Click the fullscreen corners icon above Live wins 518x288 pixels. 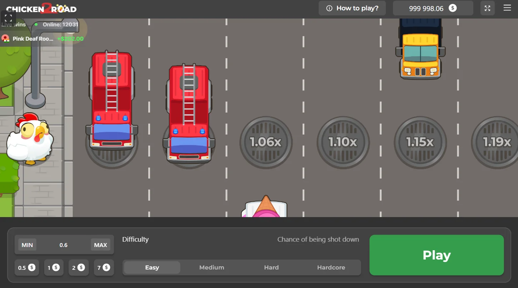pyautogui.click(x=8, y=18)
